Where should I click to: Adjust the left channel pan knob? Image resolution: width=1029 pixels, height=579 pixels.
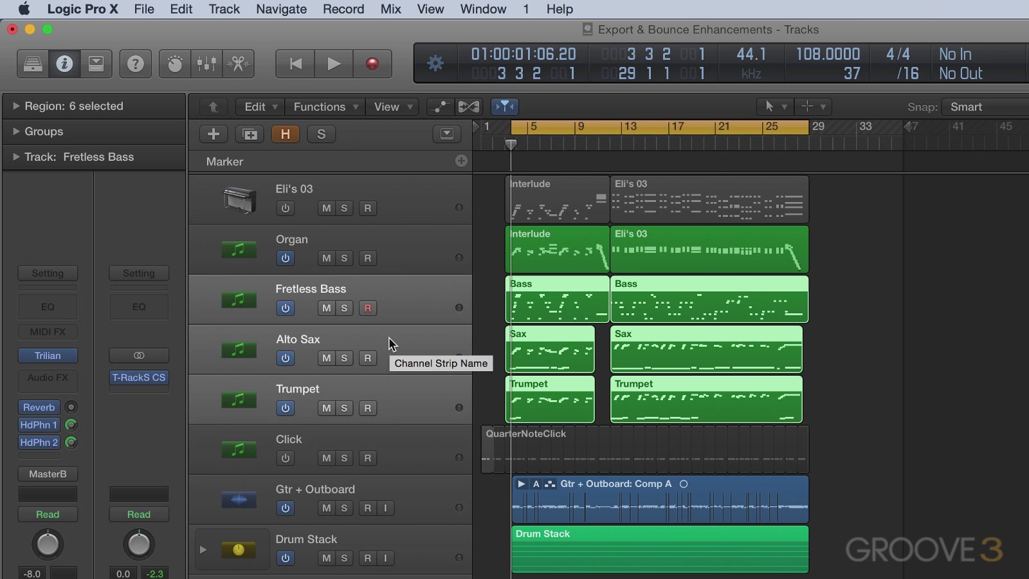tap(48, 544)
